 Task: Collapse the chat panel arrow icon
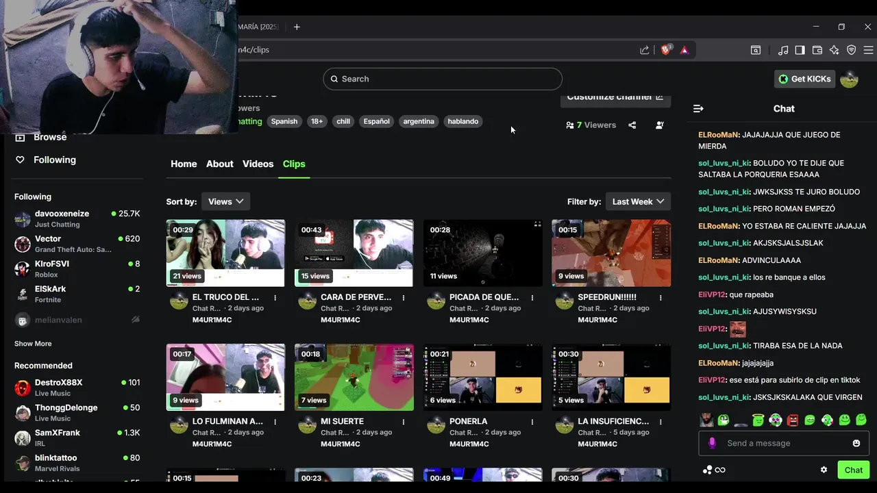(698, 109)
